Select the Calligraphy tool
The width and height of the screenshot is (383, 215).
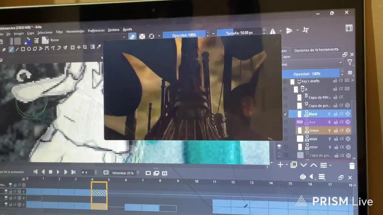pyautogui.click(x=4, y=50)
